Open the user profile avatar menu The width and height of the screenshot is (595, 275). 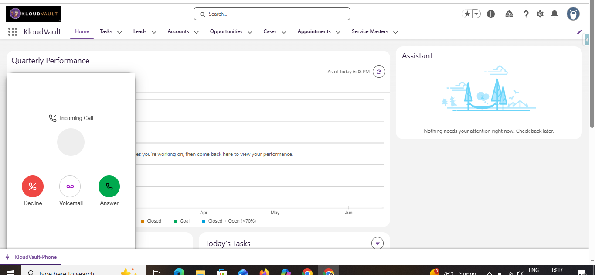(573, 14)
